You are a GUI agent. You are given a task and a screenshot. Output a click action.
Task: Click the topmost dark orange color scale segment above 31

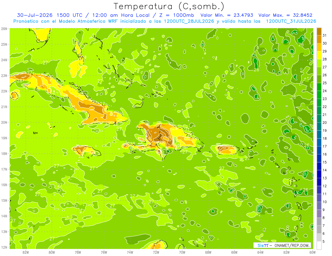[x=319, y=31]
